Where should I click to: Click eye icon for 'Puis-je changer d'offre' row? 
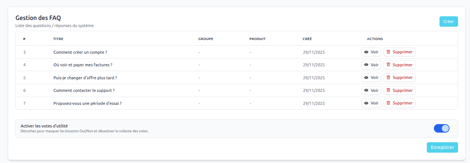click(366, 78)
